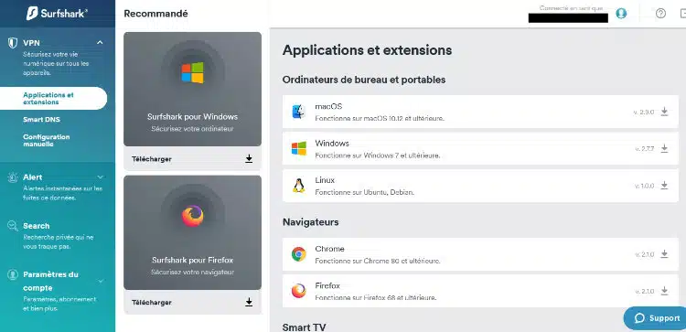Click the Chrome browser icon

pos(299,254)
